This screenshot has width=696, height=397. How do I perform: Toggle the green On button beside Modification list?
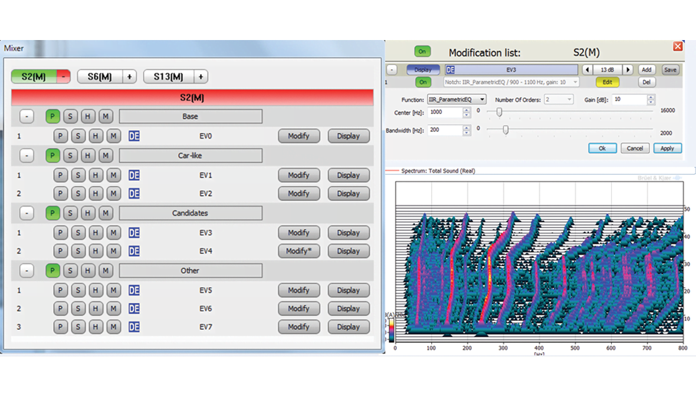pos(422,52)
